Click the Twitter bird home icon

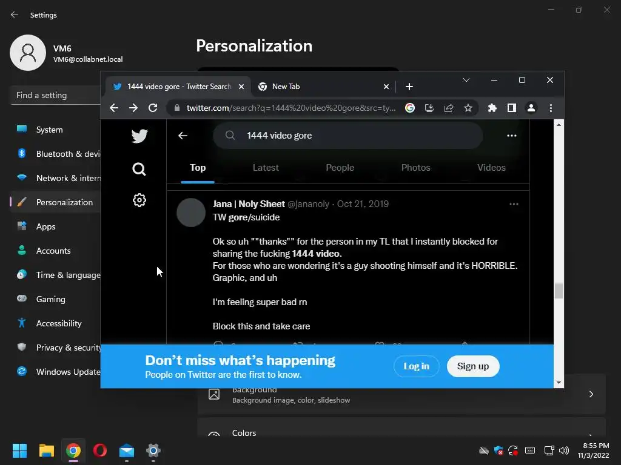[139, 136]
